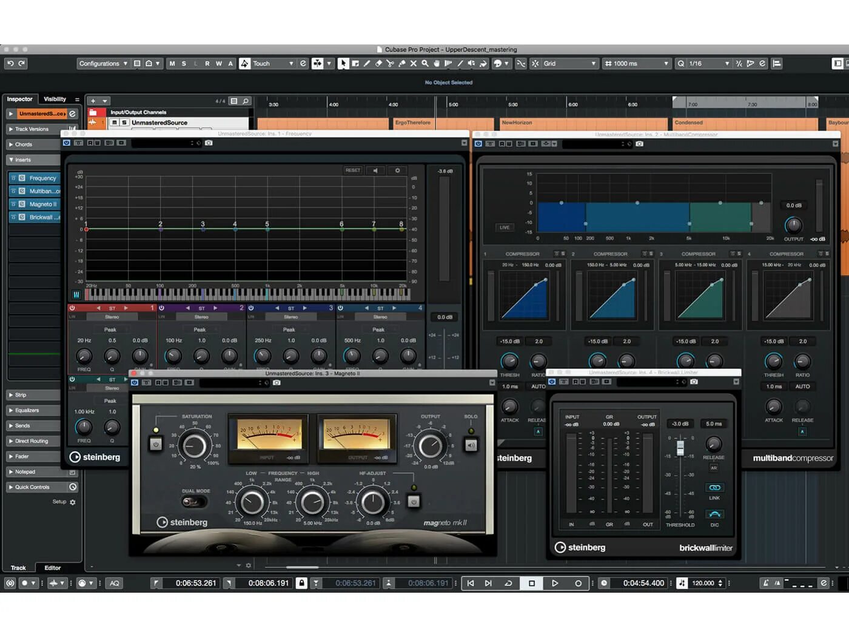Adjust the Threshold slider in Brickwall Limiter
Viewport: 849px width, 637px height.
click(x=680, y=448)
